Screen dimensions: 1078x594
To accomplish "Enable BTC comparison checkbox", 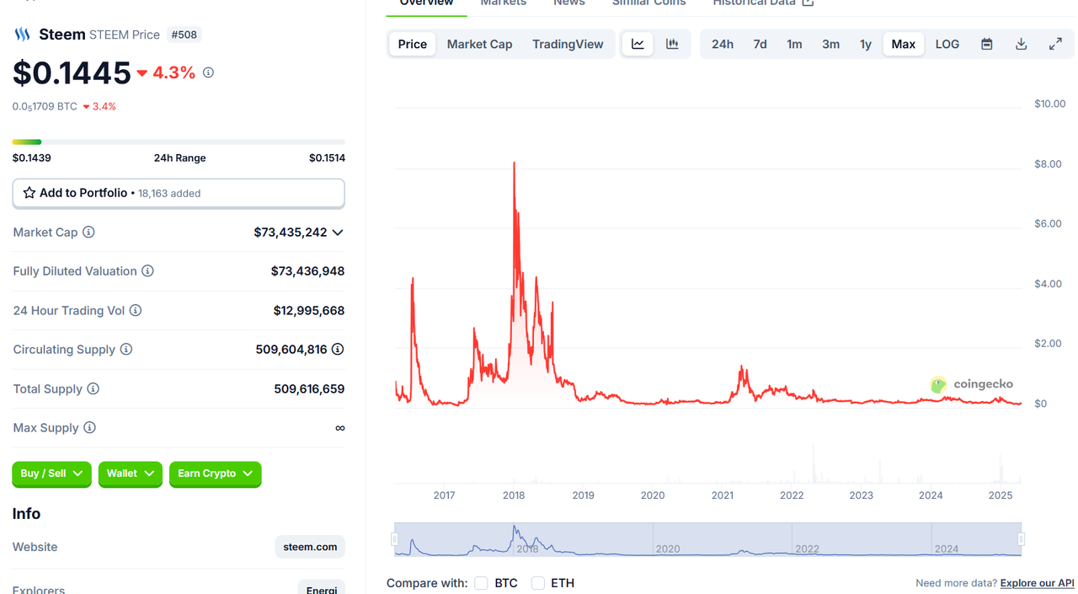I will pos(481,583).
